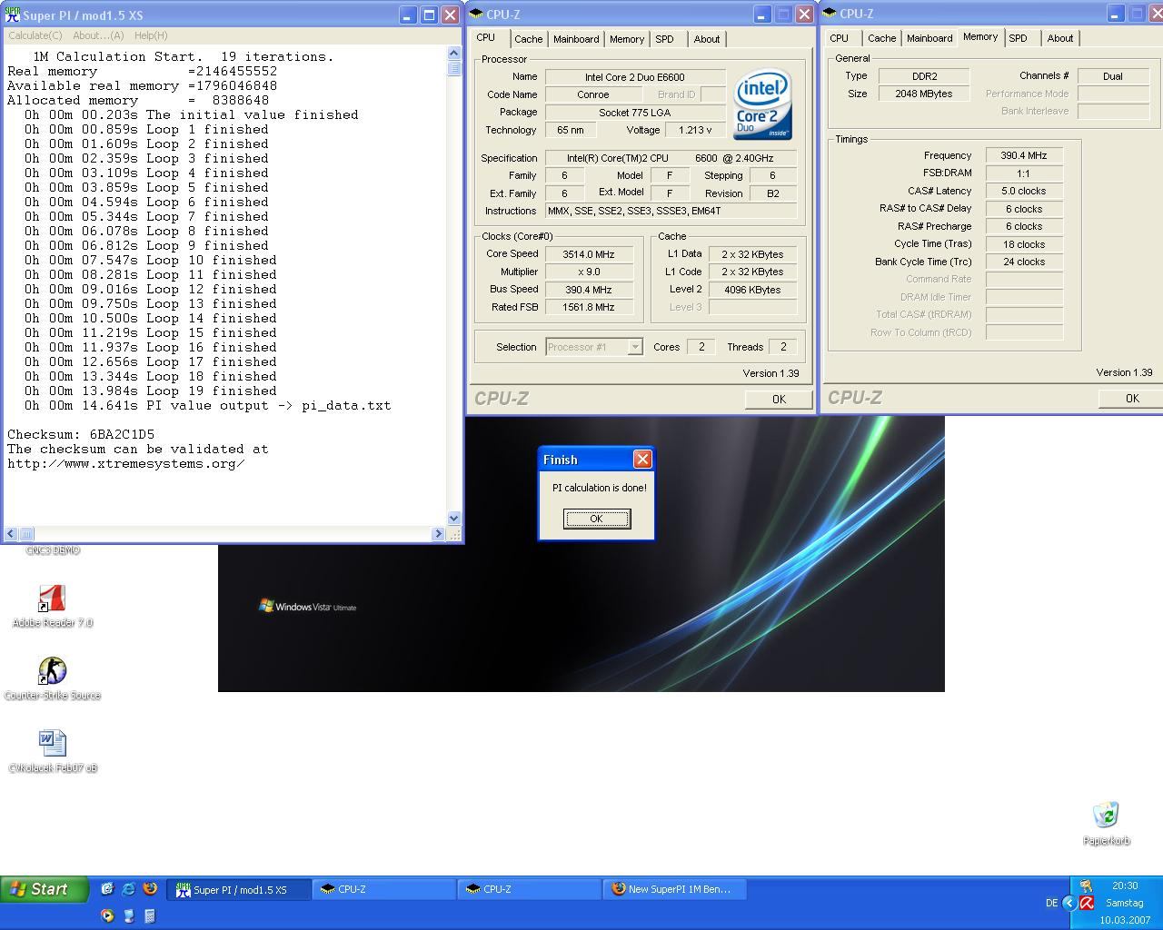This screenshot has height=930, width=1163.
Task: Click Show Desktop quick launch icon
Action: [107, 889]
